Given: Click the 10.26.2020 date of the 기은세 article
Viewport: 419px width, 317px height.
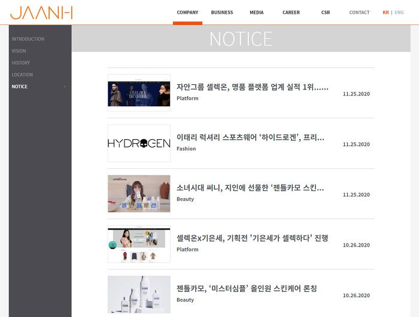Looking at the screenshot, I should 357,245.
